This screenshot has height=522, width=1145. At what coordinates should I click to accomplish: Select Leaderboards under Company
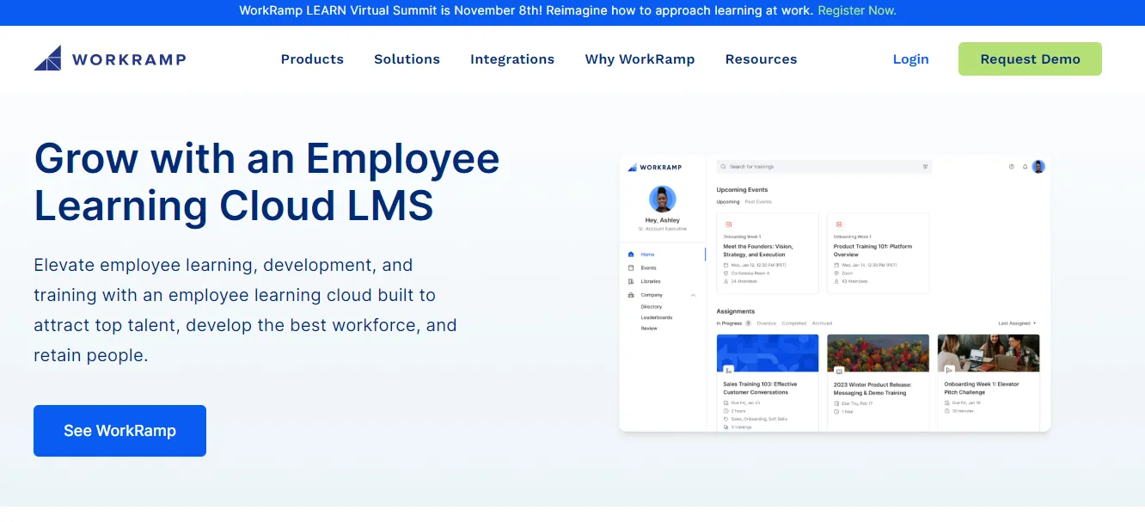click(x=657, y=317)
